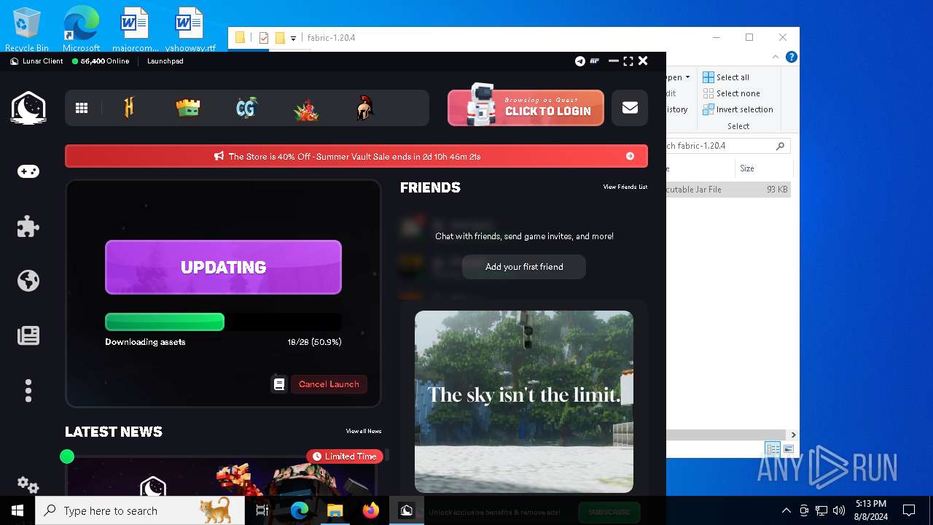Screen dimensions: 933x525
Task: Select the CG server icon
Action: 247,108
